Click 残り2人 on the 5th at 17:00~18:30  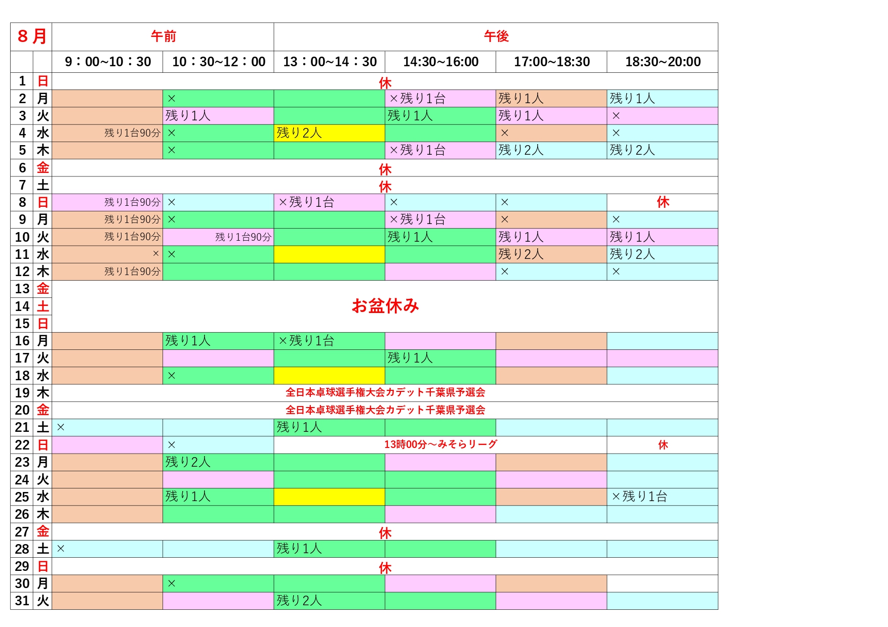coord(521,150)
